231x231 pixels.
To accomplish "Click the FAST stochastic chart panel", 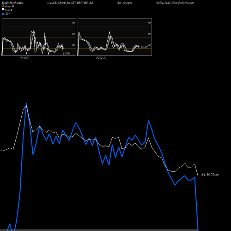I will [39, 37].
